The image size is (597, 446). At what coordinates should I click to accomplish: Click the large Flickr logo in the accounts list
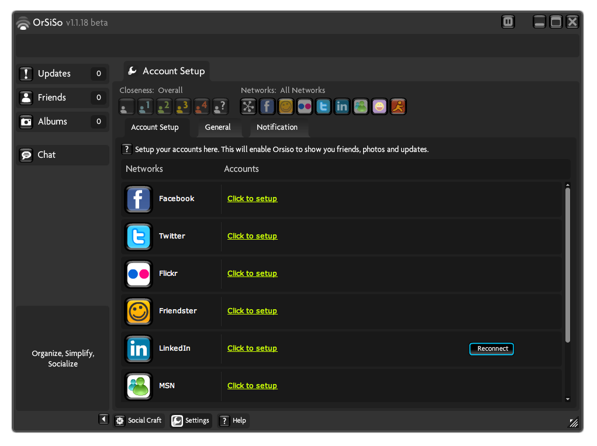(x=139, y=274)
